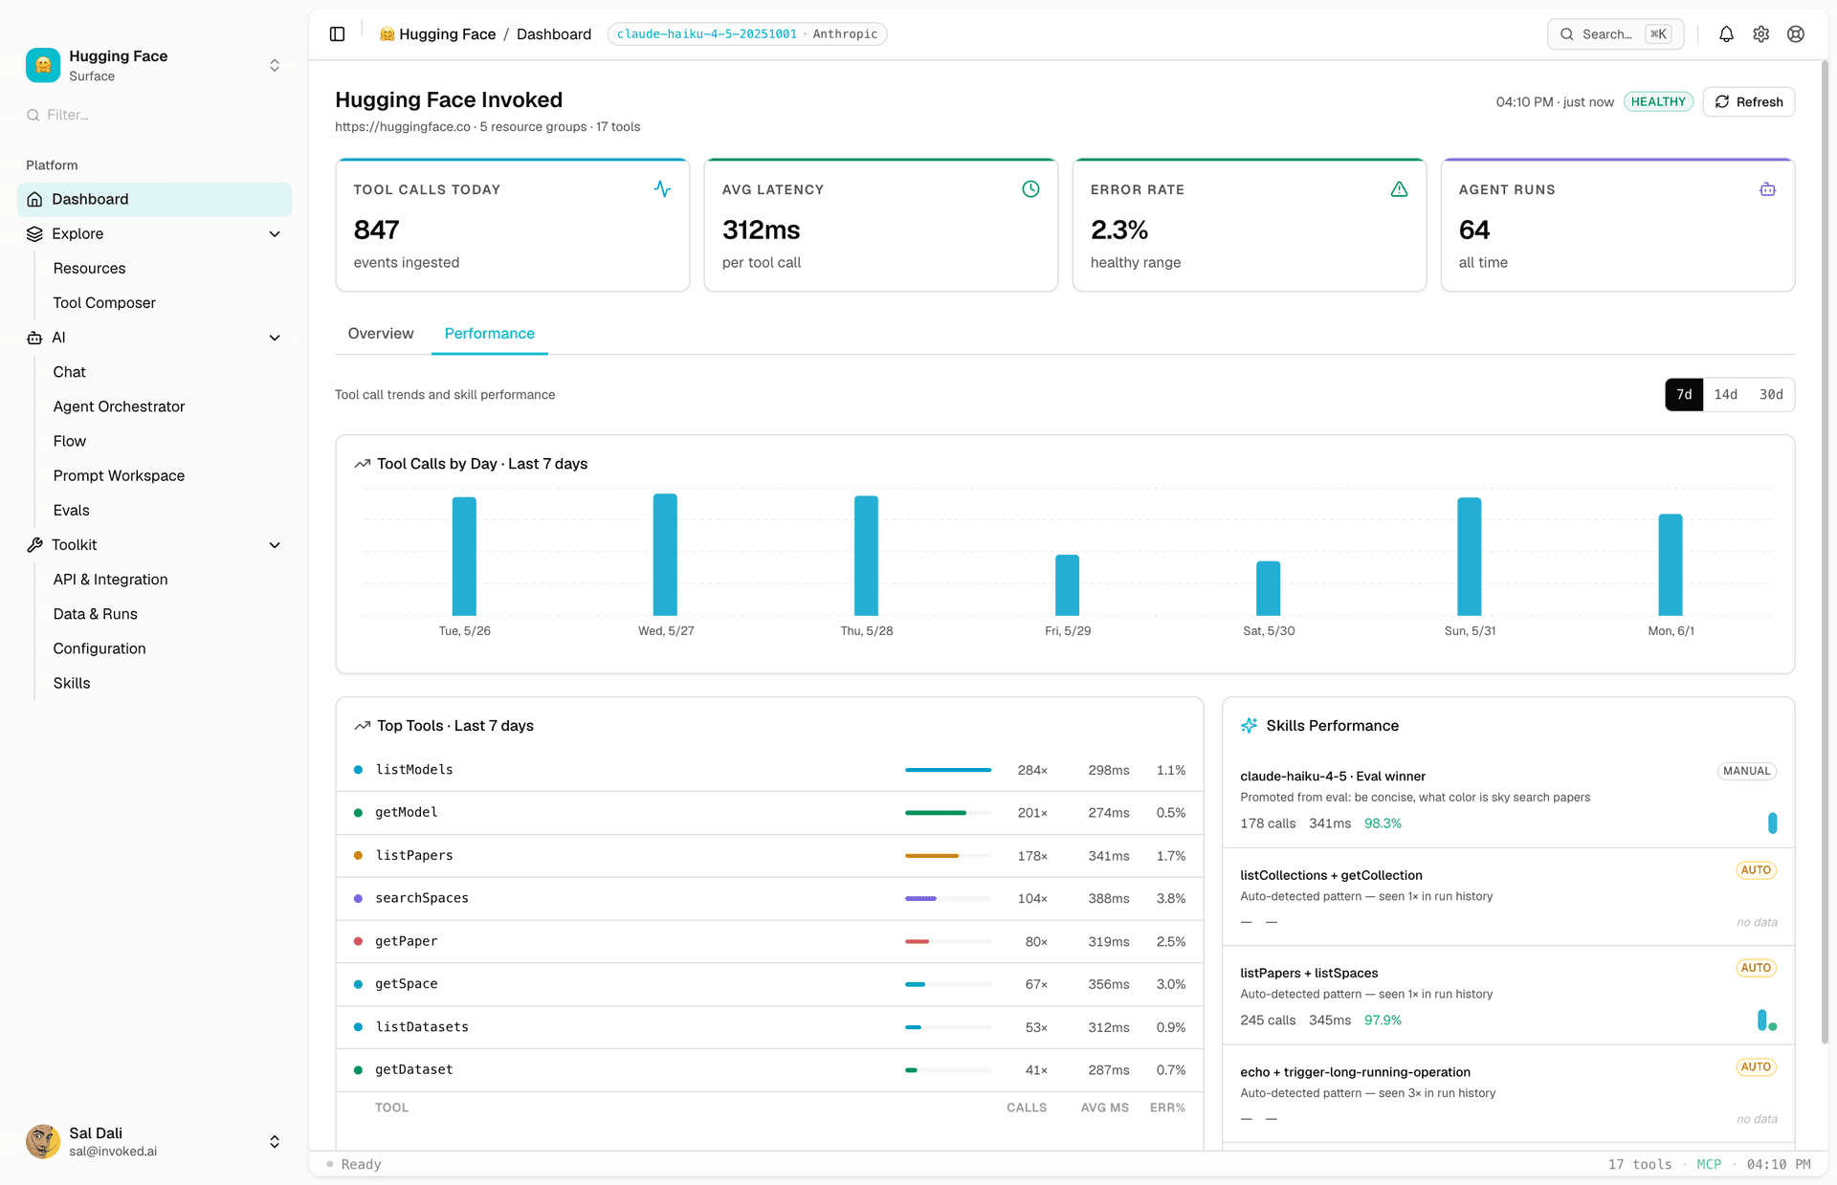Click the listPapers usage bar
Screen dimensions: 1837x1185
pos(948,856)
